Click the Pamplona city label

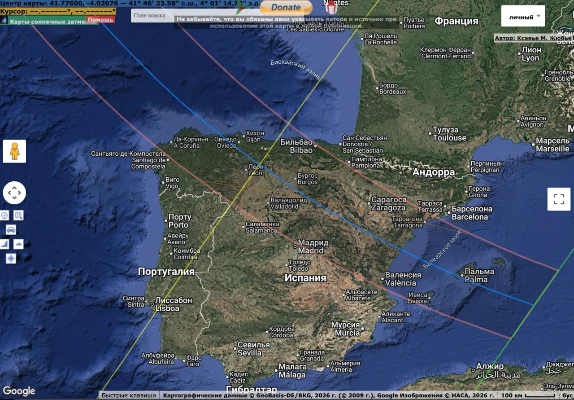tap(366, 162)
